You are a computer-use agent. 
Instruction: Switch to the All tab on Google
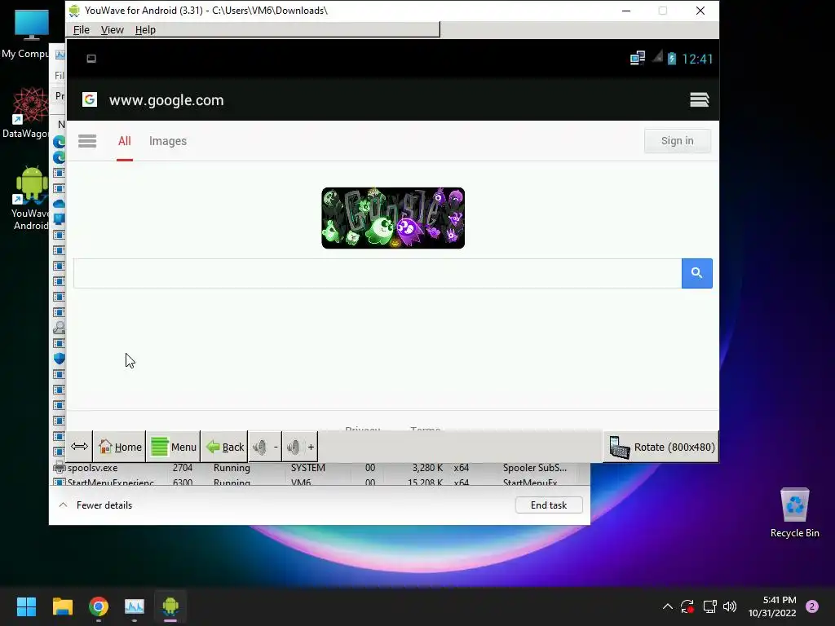pos(124,141)
